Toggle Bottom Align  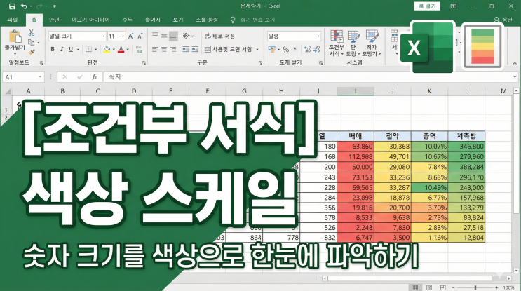pos(173,36)
